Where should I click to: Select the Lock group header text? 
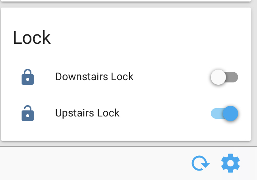(x=32, y=38)
